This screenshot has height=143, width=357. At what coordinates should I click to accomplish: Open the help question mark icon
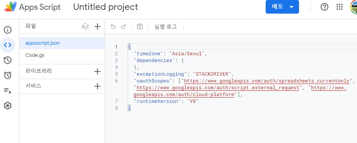point(324,7)
